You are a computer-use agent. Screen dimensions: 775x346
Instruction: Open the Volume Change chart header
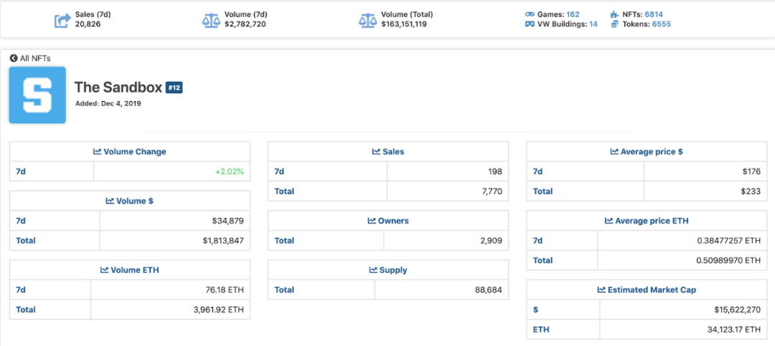pos(130,152)
